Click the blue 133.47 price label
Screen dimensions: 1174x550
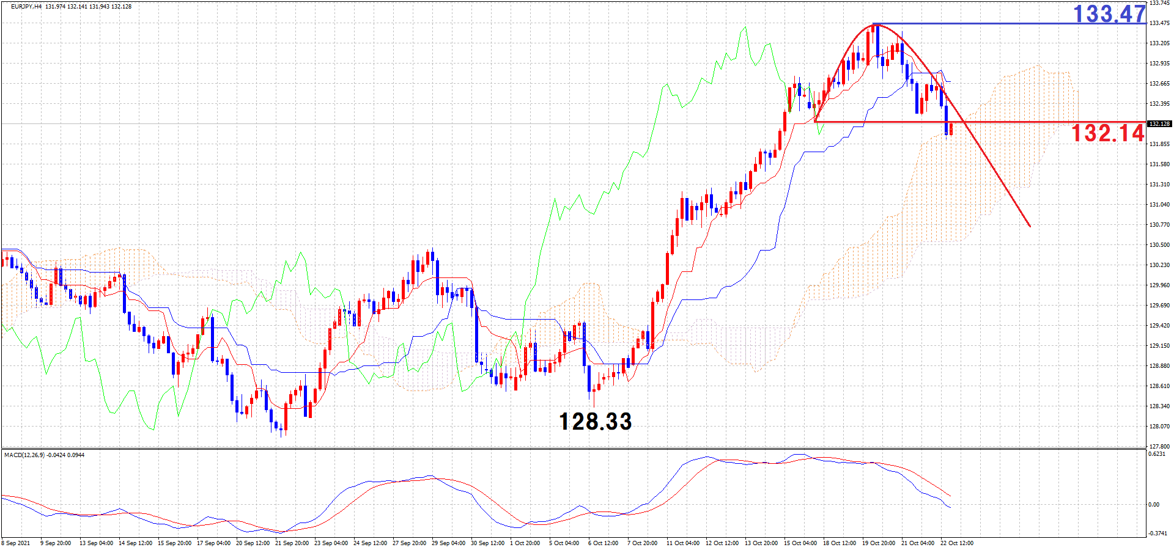[x=1109, y=13]
